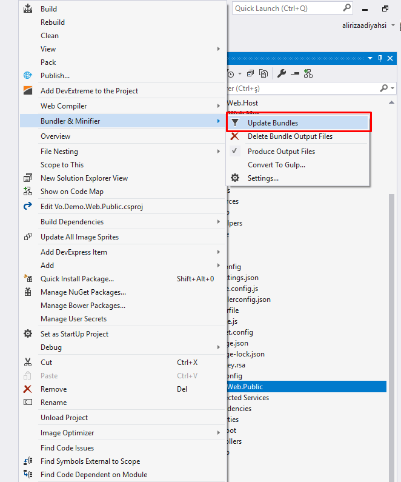Open Overview menu entry
Image resolution: width=401 pixels, height=482 pixels.
55,136
